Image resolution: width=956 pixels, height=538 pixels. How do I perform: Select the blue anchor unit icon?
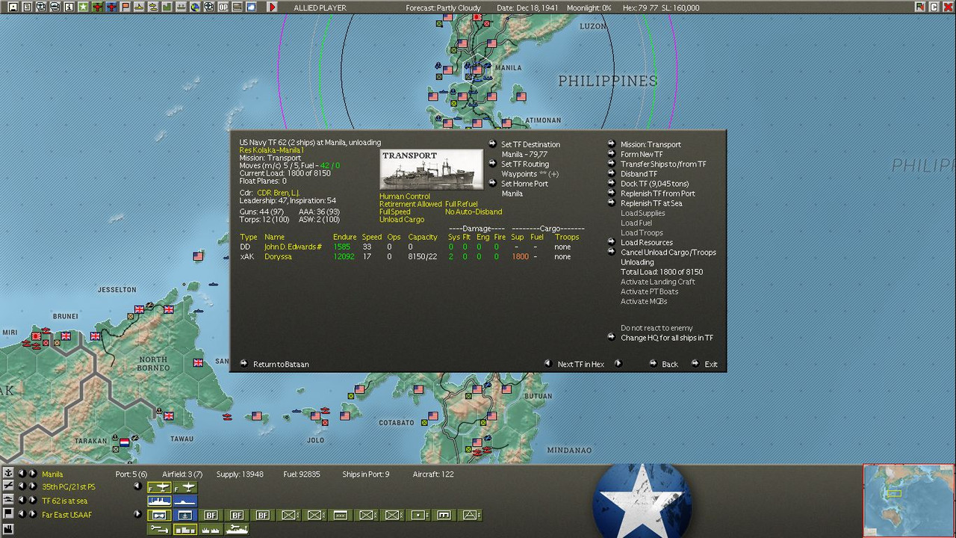point(184,515)
